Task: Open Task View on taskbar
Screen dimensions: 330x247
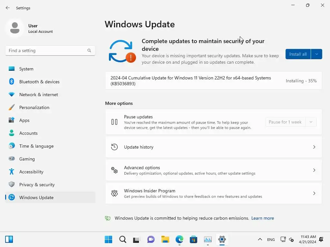Action: [136, 239]
